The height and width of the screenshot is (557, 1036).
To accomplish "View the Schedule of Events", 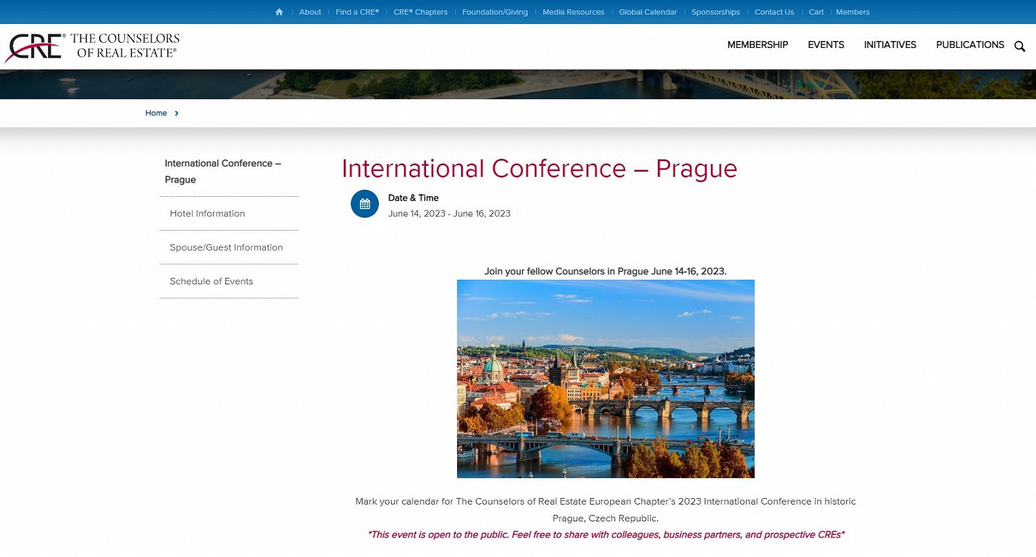I will click(x=211, y=281).
